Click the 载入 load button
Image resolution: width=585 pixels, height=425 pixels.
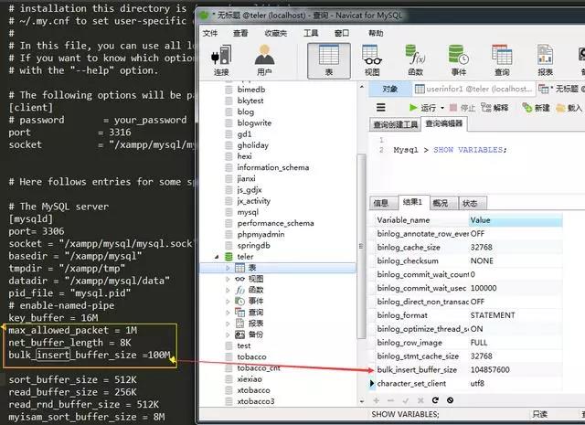[x=569, y=108]
